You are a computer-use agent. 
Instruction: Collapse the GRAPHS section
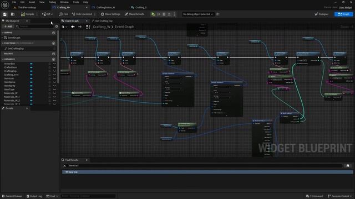[x=2, y=33]
